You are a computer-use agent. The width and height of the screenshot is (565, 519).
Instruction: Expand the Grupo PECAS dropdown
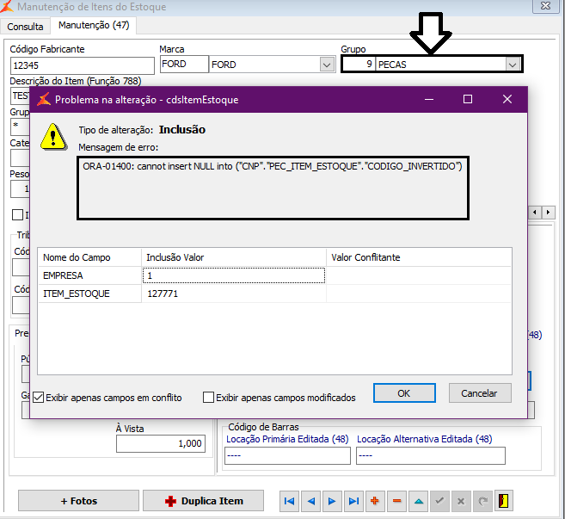pos(513,65)
